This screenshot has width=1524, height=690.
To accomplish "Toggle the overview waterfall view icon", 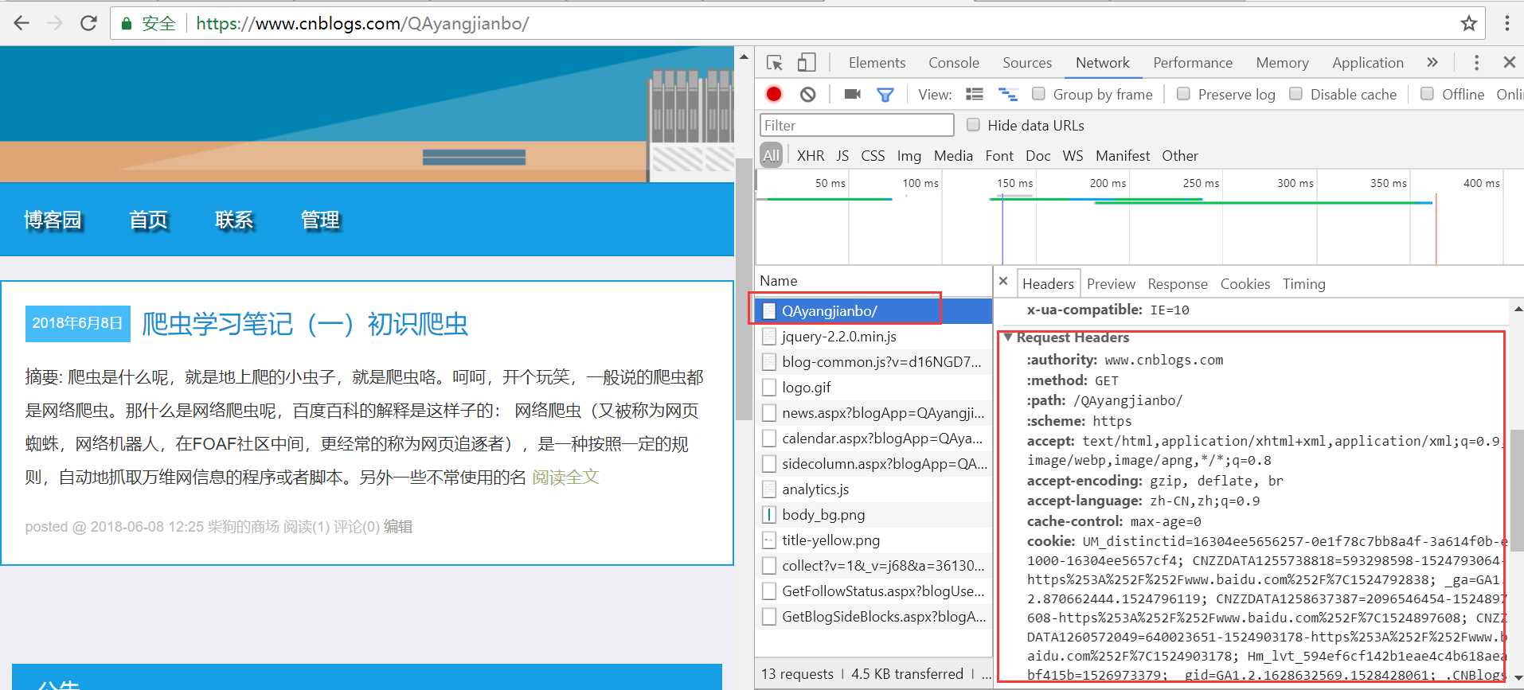I will [x=1008, y=94].
